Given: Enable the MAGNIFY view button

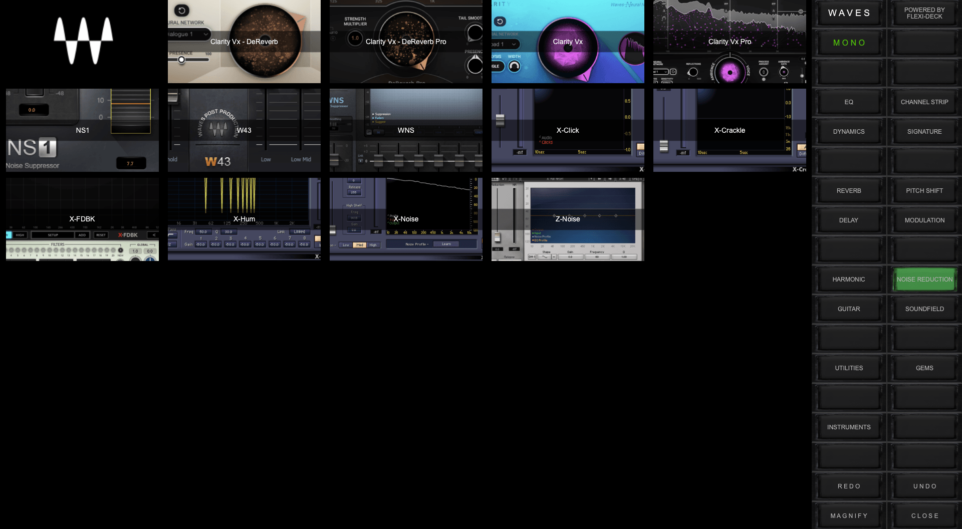Looking at the screenshot, I should (849, 516).
